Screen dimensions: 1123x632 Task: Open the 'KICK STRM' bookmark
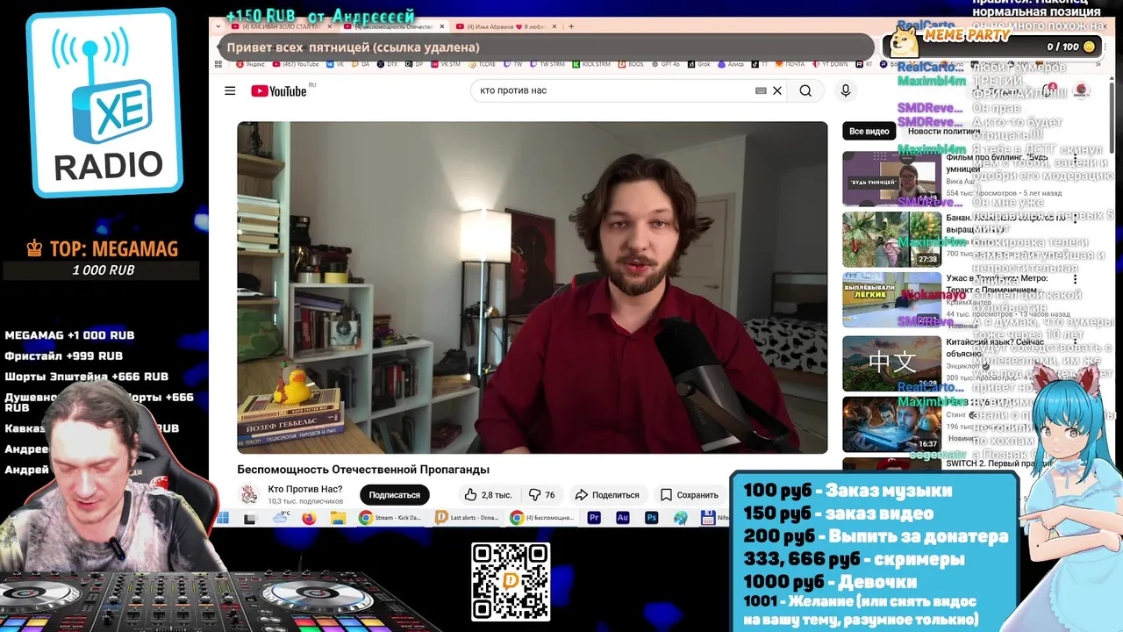tap(590, 64)
